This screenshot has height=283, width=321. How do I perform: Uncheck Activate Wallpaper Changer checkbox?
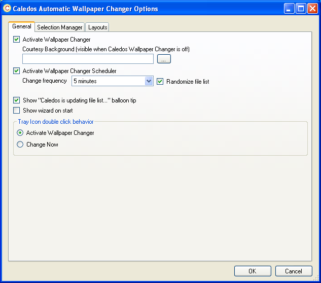tap(17, 40)
